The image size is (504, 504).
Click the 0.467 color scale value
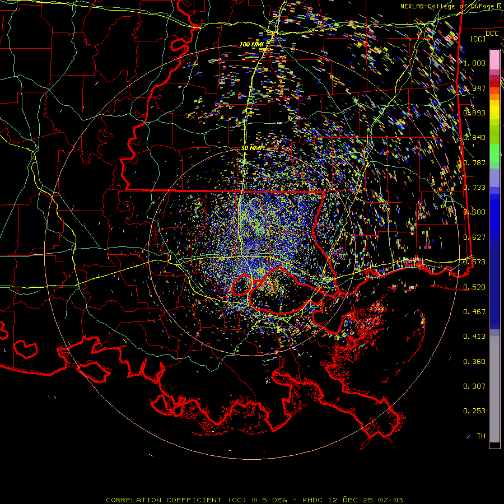tap(474, 312)
